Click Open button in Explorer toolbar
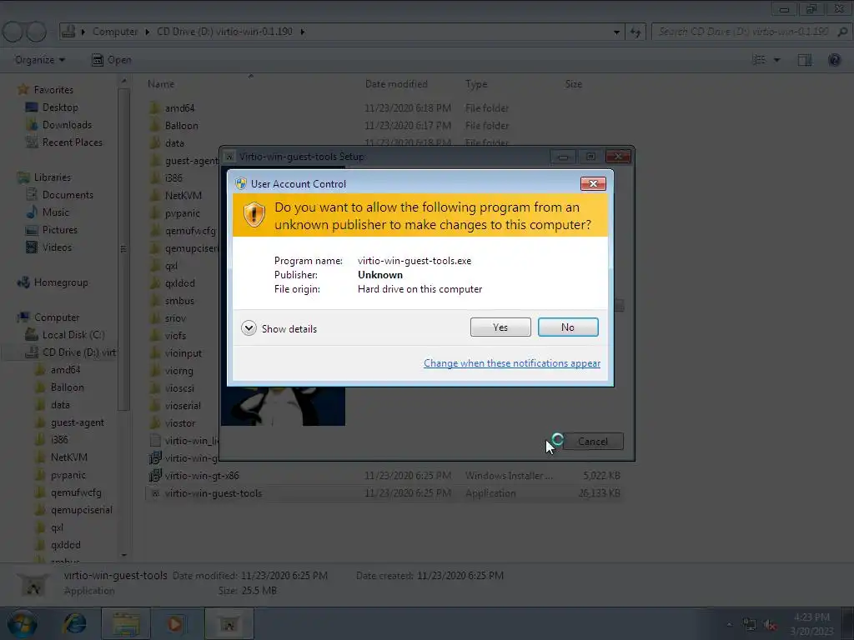854x640 pixels. [112, 60]
